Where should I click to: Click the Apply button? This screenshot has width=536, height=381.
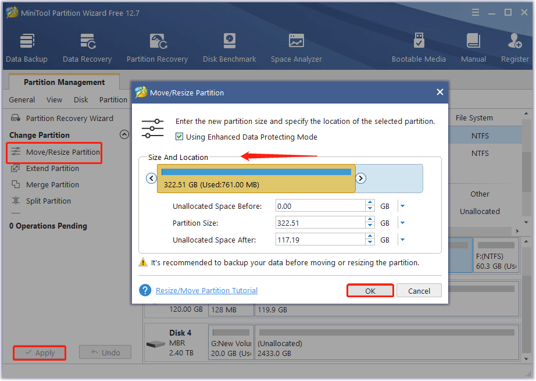click(40, 352)
